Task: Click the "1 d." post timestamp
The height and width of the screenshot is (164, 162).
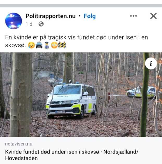Action: coord(29,24)
